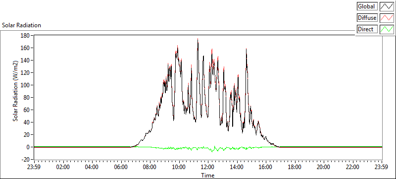Screen dimensions: 396x179
Task: Click the 22:00 x-axis tick label
Action: click(x=353, y=167)
